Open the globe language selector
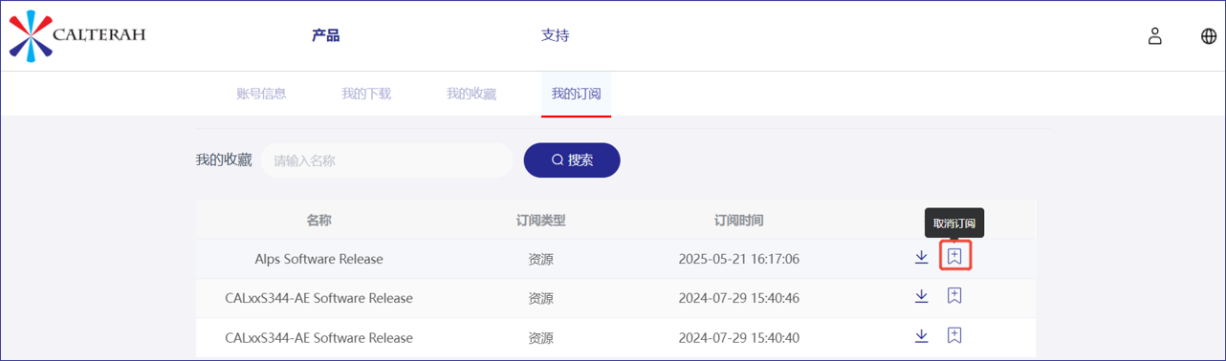This screenshot has width=1226, height=361. click(1209, 36)
